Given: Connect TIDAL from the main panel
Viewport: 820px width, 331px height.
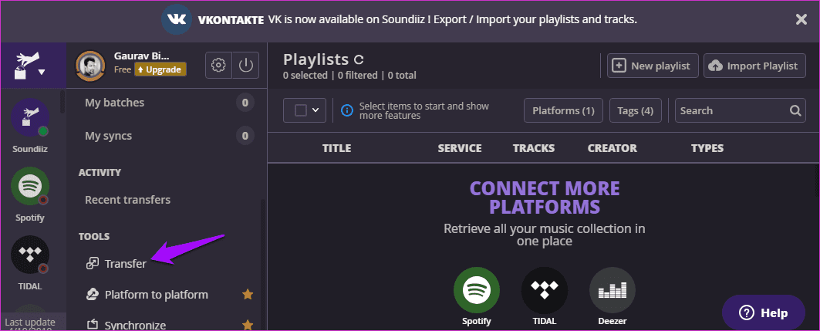Looking at the screenshot, I should (545, 290).
